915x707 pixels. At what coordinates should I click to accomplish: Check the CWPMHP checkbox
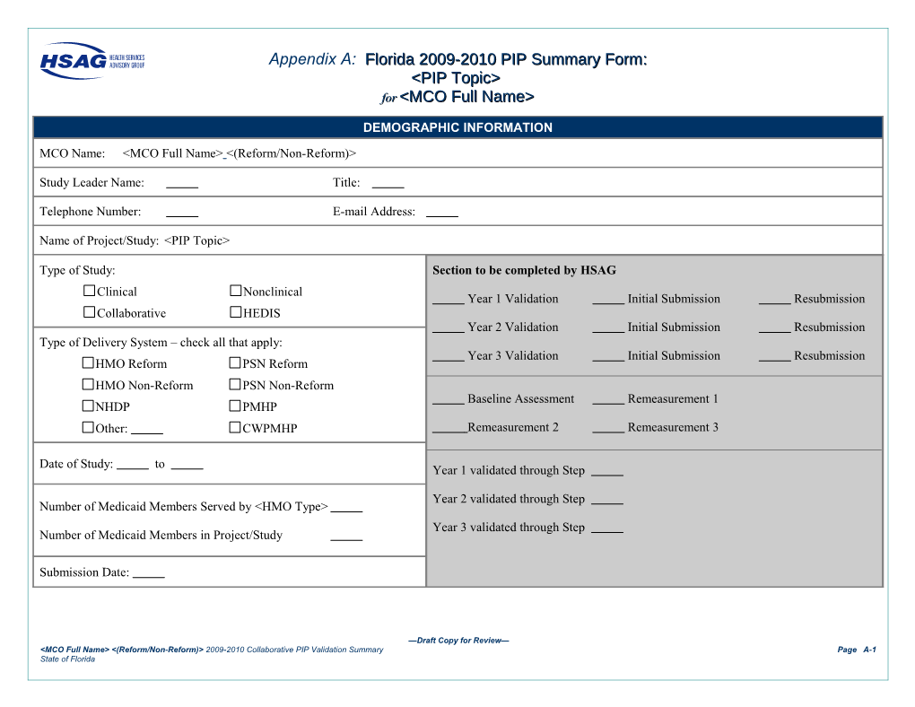point(235,427)
